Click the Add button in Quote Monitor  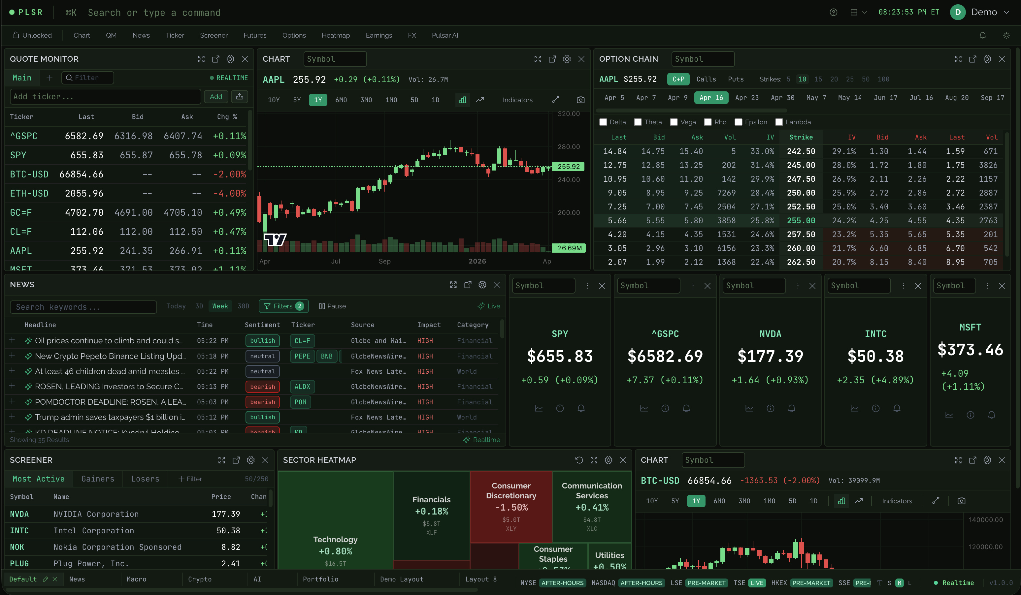[216, 96]
